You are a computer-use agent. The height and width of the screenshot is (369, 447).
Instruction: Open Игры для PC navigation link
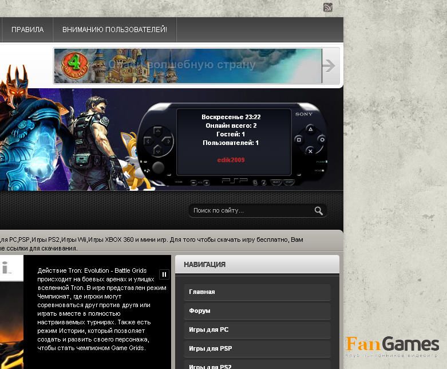tap(257, 329)
